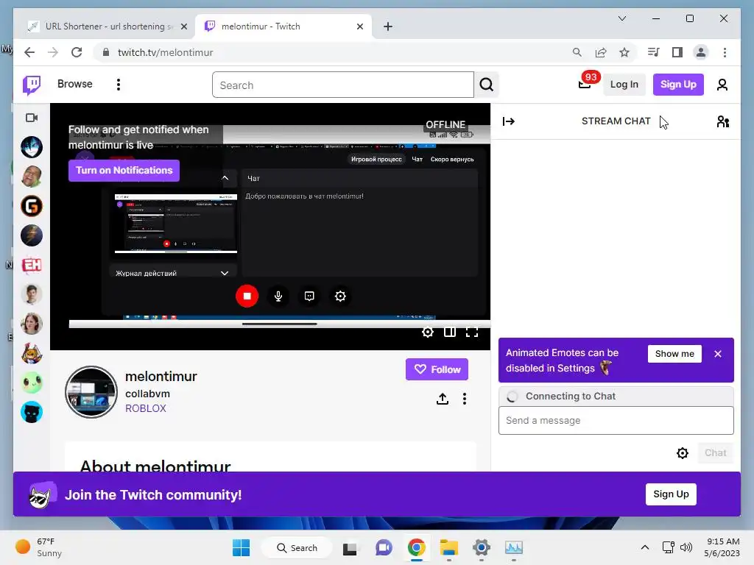Viewport: 754px width, 565px height.
Task: Open the user profile icon menu
Action: [x=722, y=85]
